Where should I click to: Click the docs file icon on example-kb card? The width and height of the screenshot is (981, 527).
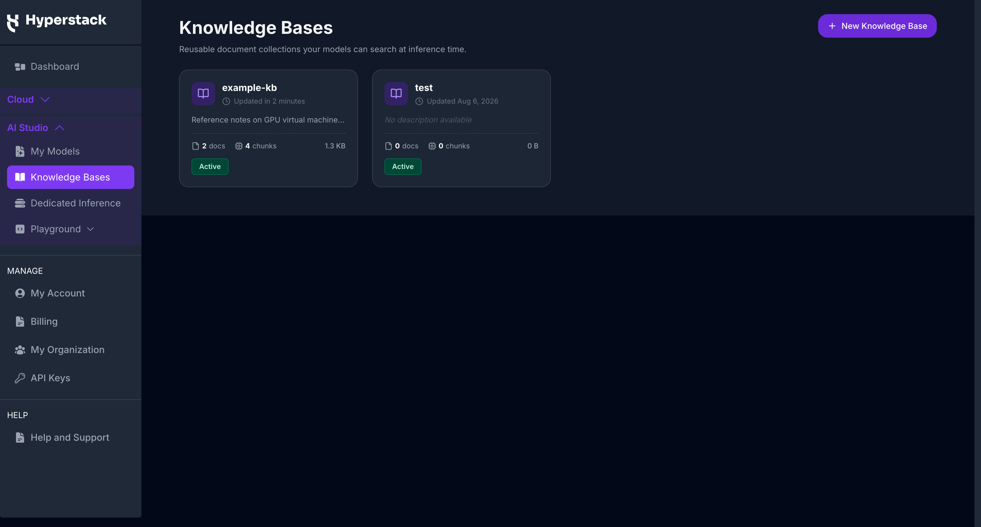coord(196,146)
